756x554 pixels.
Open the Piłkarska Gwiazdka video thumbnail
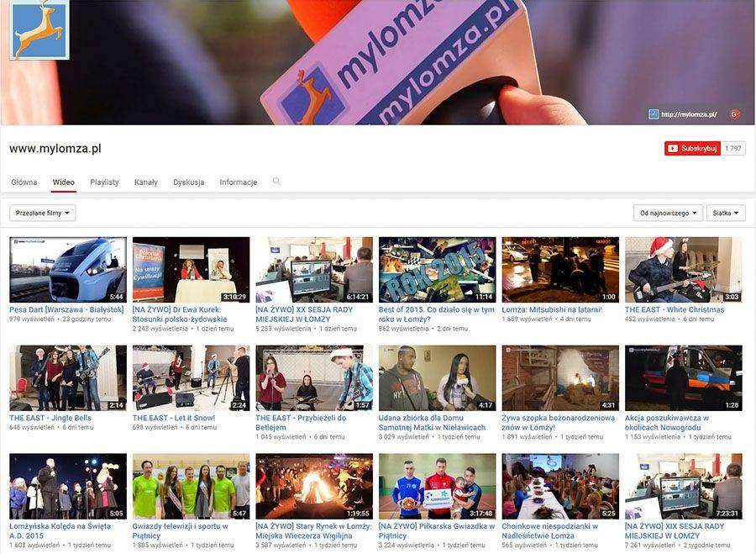click(438, 486)
